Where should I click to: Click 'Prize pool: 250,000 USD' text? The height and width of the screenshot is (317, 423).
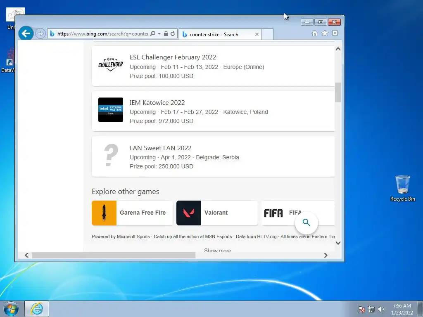[162, 166]
